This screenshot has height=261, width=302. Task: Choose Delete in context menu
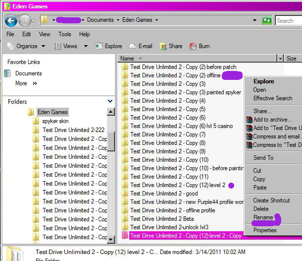[x=261, y=209]
